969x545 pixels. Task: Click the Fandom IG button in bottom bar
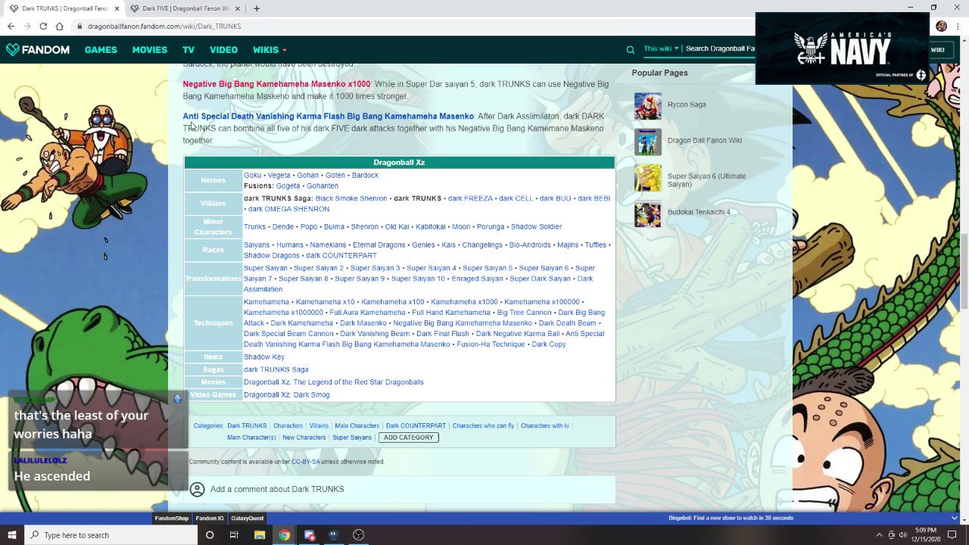tap(210, 519)
